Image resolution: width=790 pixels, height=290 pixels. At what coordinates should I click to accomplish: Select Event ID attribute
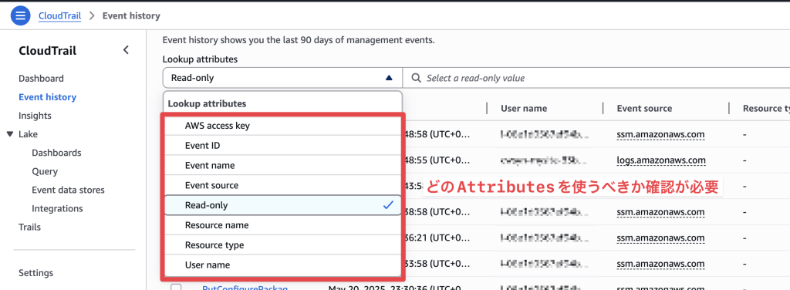tap(282, 146)
